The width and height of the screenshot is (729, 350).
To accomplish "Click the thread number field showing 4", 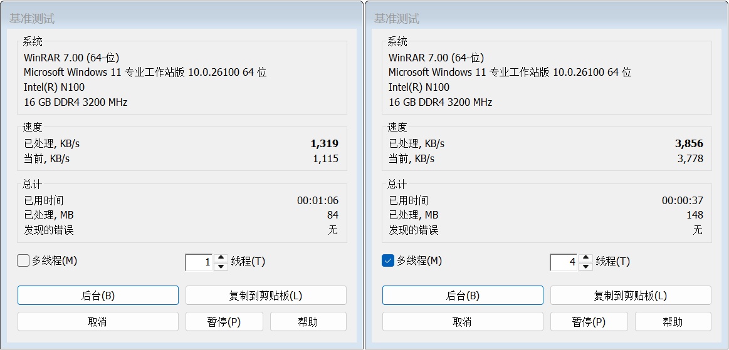I will 564,262.
